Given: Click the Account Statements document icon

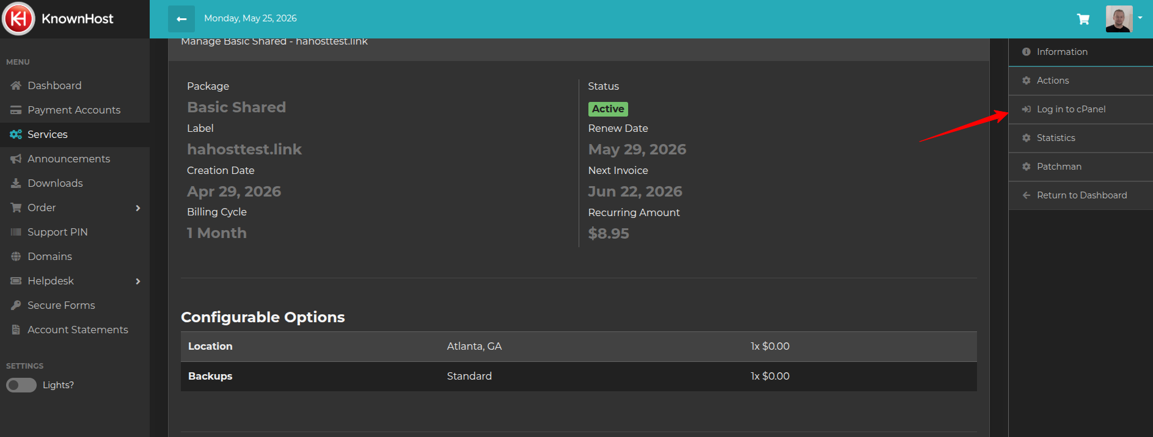Looking at the screenshot, I should tap(16, 330).
